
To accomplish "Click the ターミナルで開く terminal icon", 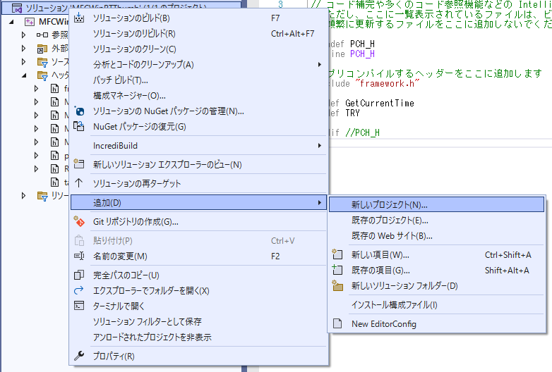I will click(x=79, y=306).
